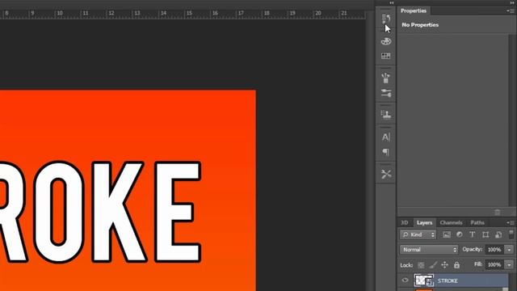Open the Brush Presets panel icon
The height and width of the screenshot is (291, 517).
coord(386,78)
